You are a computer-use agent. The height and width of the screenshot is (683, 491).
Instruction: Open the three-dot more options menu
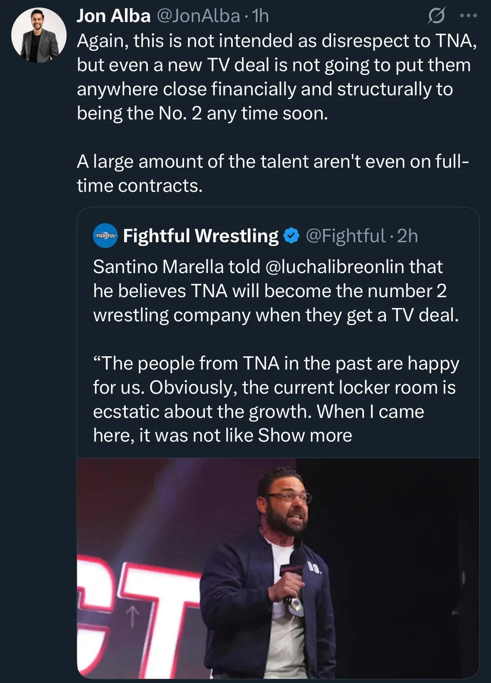point(468,16)
